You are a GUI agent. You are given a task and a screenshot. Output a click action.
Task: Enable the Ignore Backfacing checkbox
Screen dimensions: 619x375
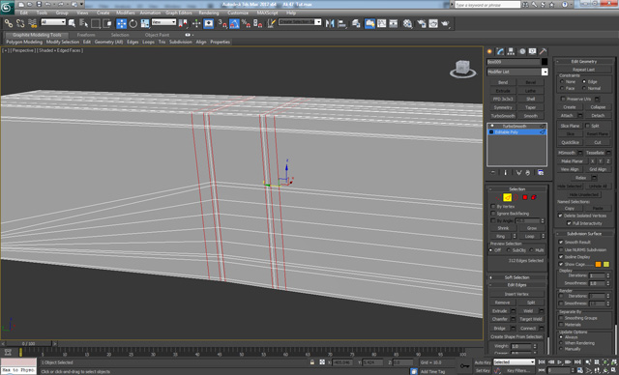click(x=493, y=214)
